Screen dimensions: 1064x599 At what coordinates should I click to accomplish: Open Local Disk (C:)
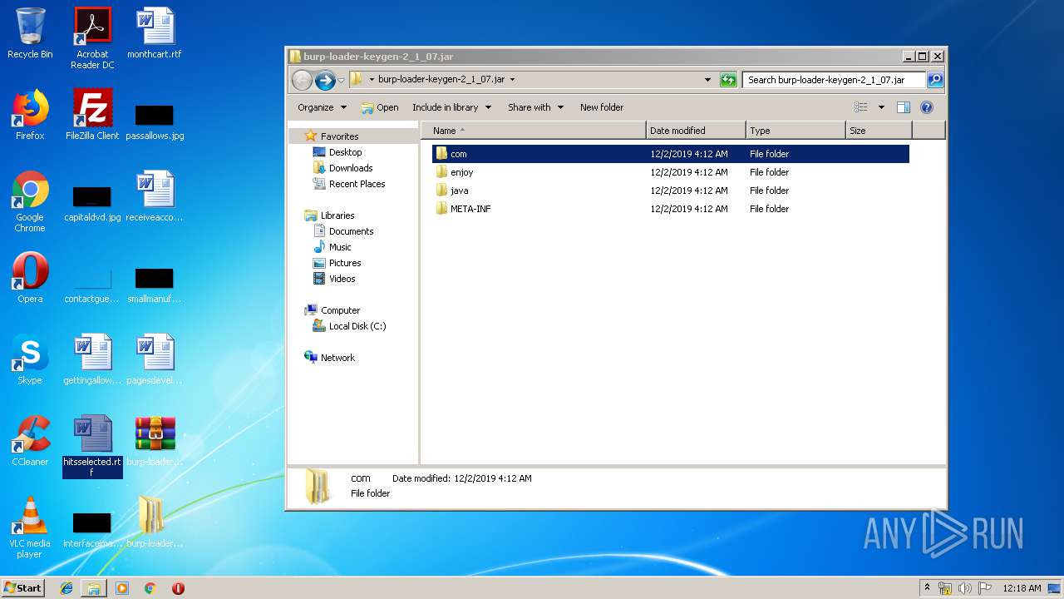pos(357,326)
